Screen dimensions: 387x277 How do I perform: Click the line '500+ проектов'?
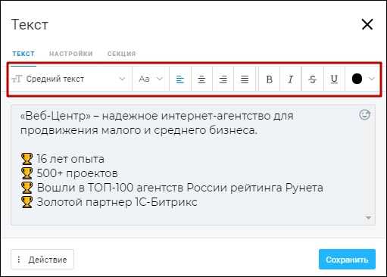[x=77, y=173]
